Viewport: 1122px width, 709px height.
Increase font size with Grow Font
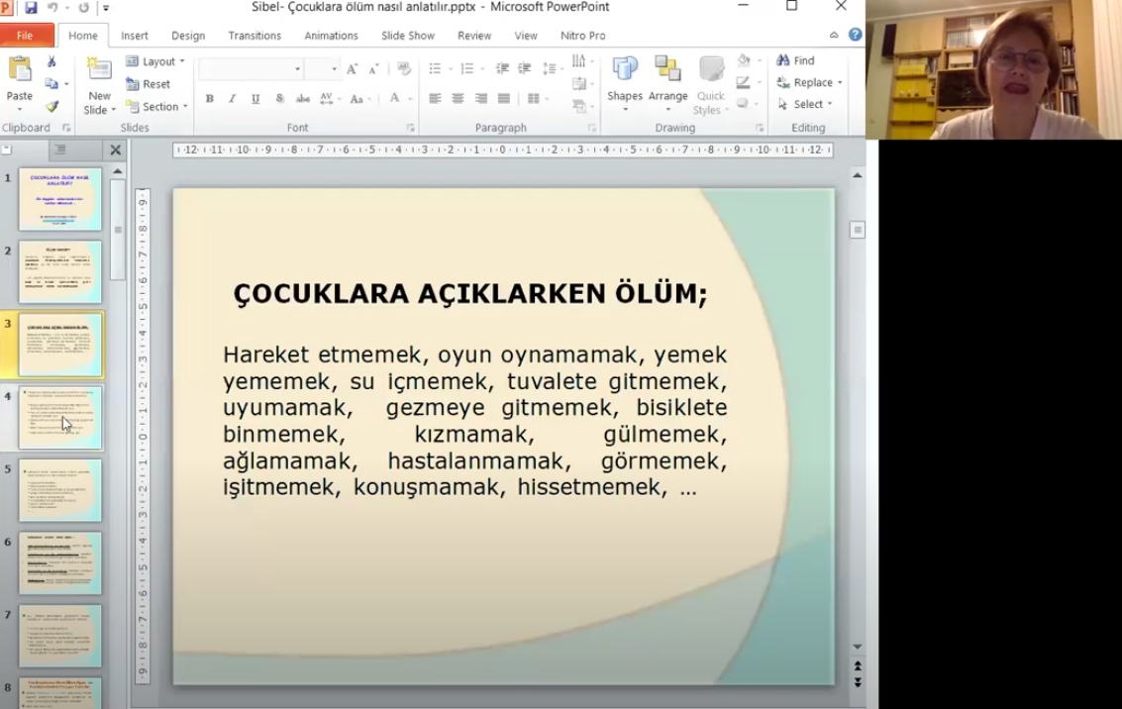click(x=352, y=68)
